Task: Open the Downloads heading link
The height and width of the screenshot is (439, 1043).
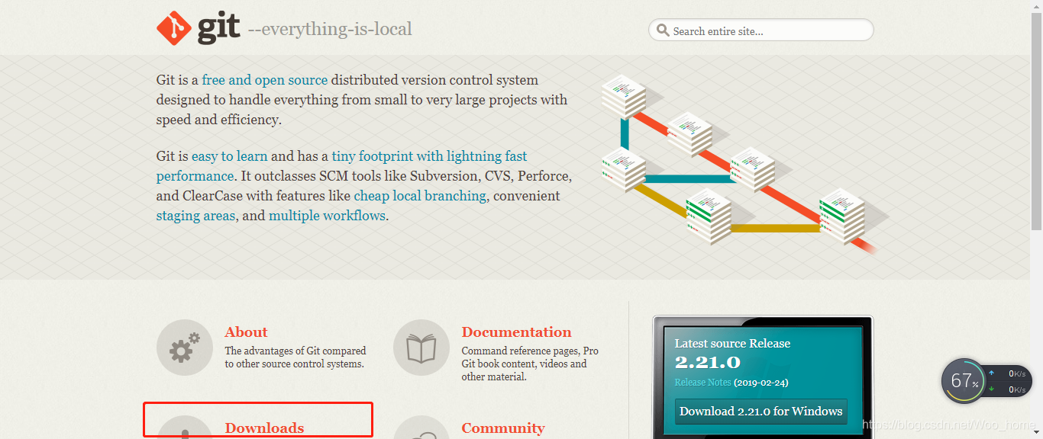Action: pyautogui.click(x=264, y=428)
